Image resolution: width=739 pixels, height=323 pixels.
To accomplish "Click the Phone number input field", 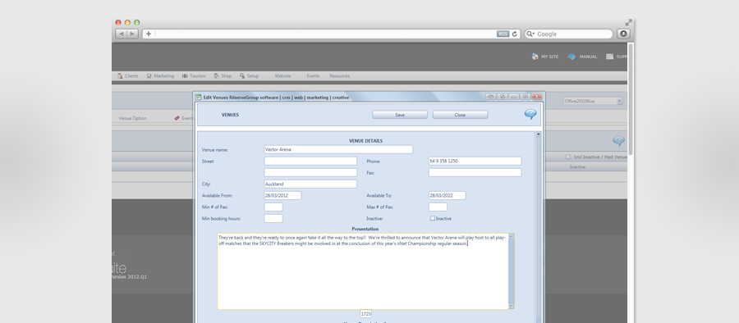I will point(475,161).
